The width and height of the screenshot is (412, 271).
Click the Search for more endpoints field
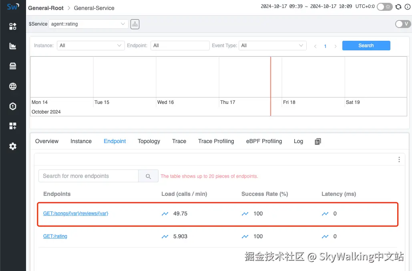pyautogui.click(x=88, y=176)
